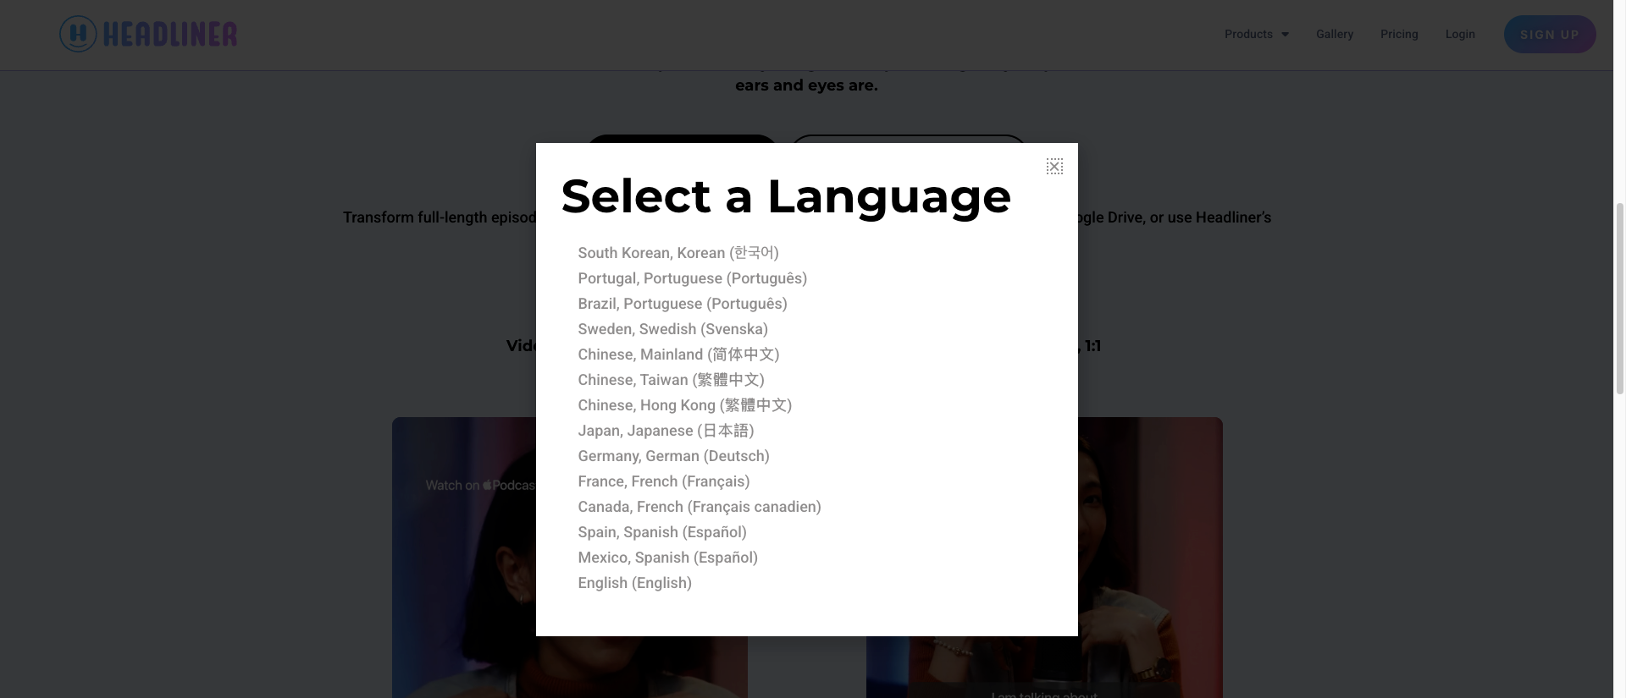This screenshot has height=698, width=1626.
Task: Choose Portugal, Portuguese language
Action: click(693, 278)
